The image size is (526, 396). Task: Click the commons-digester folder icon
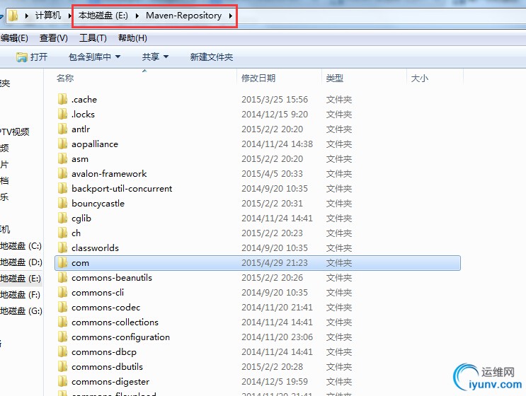(62, 381)
